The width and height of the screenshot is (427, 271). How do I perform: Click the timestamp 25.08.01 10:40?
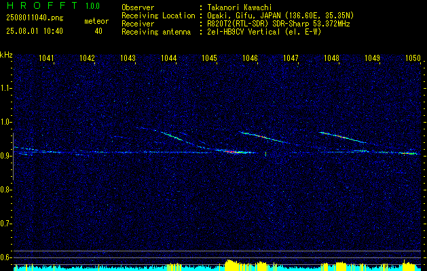pos(35,31)
